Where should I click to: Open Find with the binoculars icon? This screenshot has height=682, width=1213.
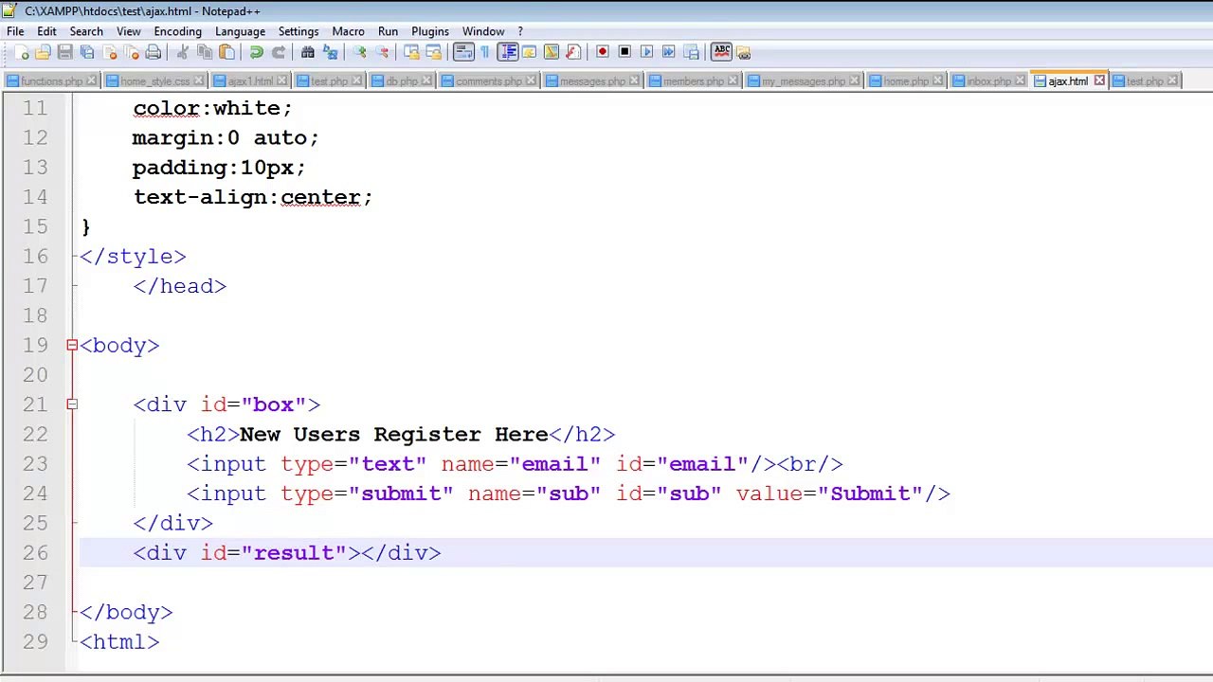[x=308, y=52]
